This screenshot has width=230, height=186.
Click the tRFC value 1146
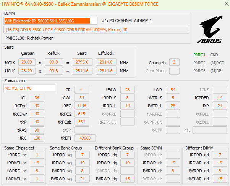(x=82, y=106)
